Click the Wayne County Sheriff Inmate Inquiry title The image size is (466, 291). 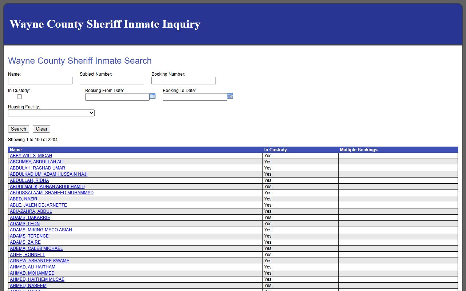[x=105, y=24]
